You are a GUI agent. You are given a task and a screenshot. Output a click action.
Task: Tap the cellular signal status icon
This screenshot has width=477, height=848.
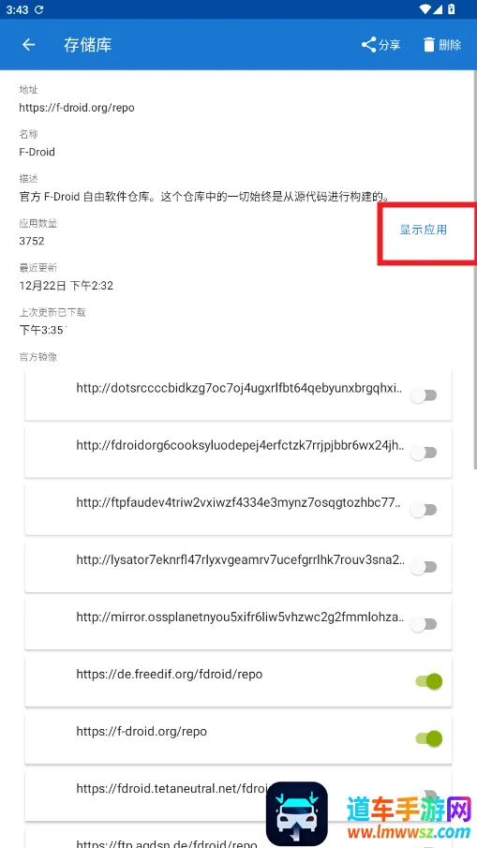(439, 9)
